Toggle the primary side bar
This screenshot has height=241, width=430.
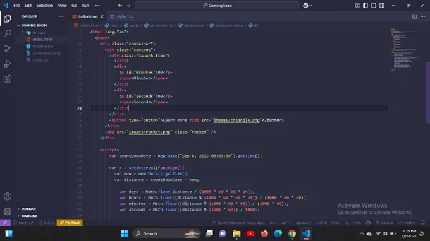(x=365, y=5)
